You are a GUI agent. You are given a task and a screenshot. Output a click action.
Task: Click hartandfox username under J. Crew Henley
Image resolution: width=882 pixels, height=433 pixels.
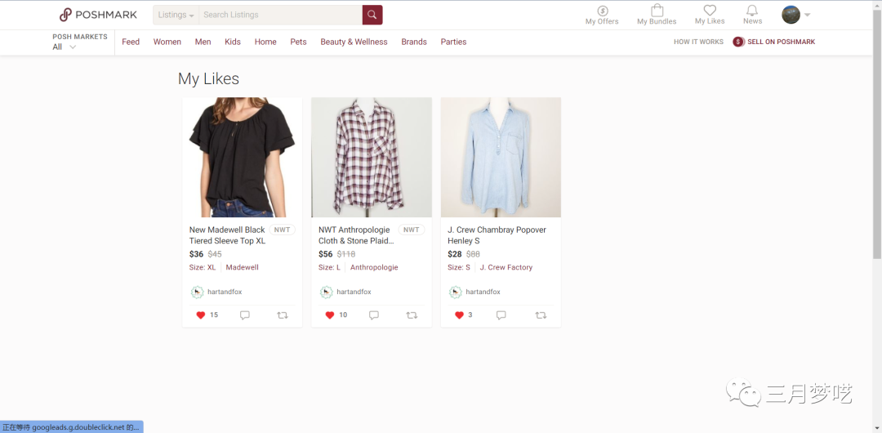[x=483, y=292]
